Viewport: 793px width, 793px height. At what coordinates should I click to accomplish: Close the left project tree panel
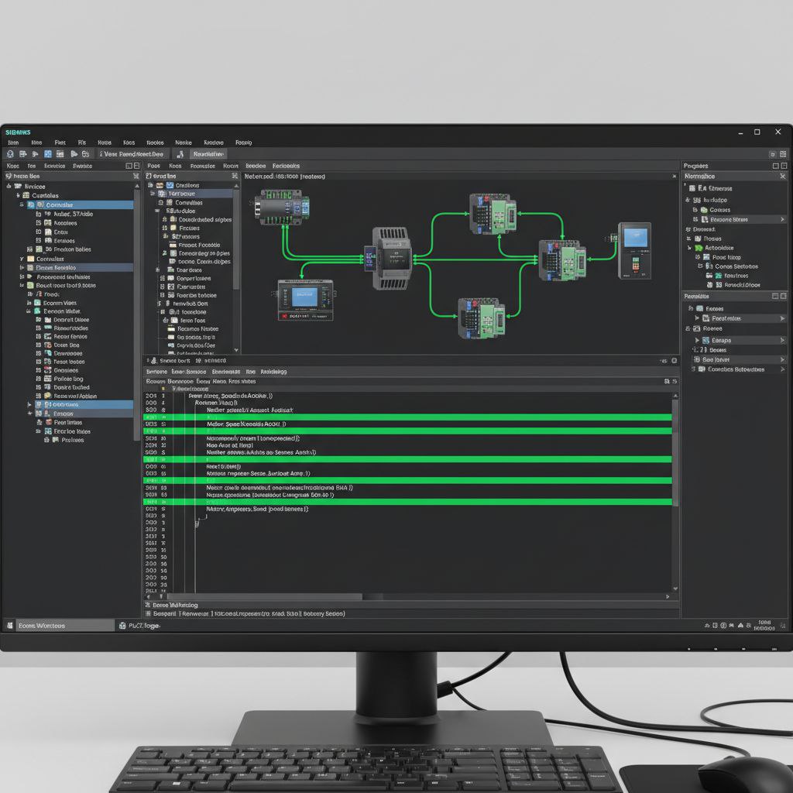136,177
